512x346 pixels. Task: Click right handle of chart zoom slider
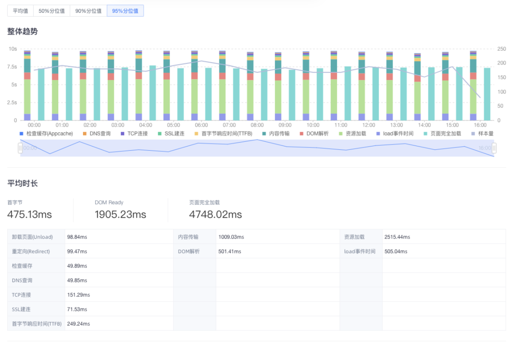pos(494,148)
